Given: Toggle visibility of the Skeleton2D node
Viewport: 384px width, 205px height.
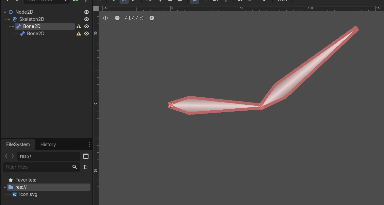Looking at the screenshot, I should pyautogui.click(x=87, y=19).
